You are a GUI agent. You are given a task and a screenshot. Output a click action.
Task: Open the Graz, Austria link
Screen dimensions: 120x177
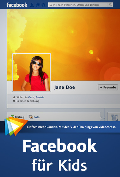coord(36,97)
